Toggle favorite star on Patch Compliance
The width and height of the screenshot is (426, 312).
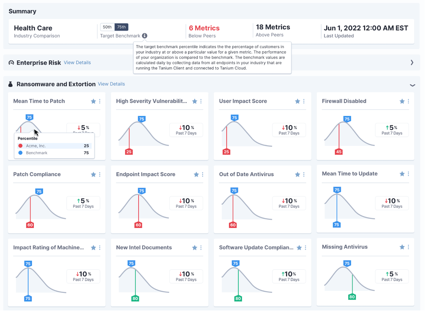93,175
